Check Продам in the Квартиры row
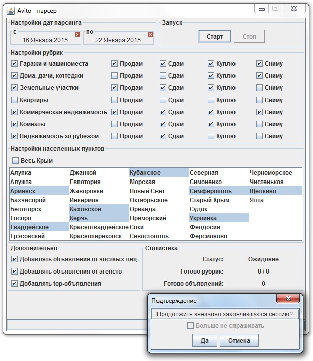Viewport: 313px width, 361px height. point(115,100)
